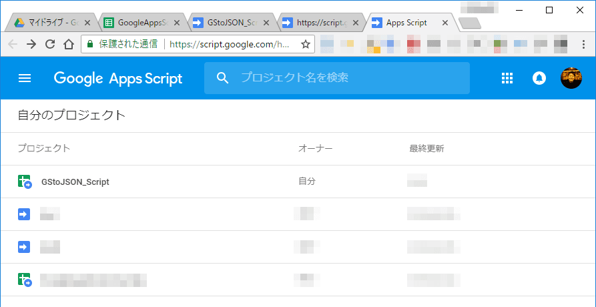
Task: Switch to the マイドライブ browser tab
Action: (x=51, y=23)
